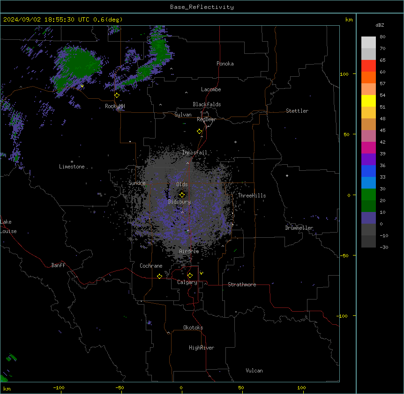Select the yellow 54-51 dBZ legend swatch
Viewport: 404px width, 394px height.
click(x=368, y=101)
